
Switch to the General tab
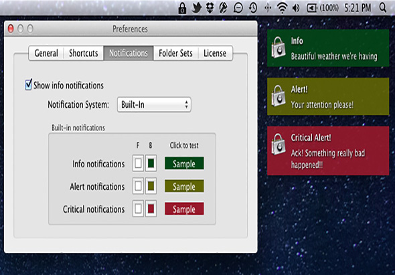[46, 53]
